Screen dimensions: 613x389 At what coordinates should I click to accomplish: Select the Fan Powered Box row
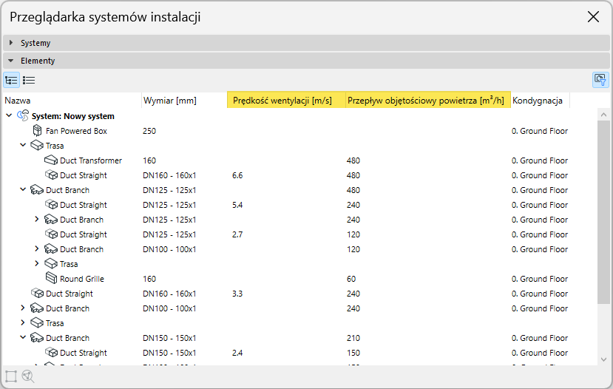300,131
